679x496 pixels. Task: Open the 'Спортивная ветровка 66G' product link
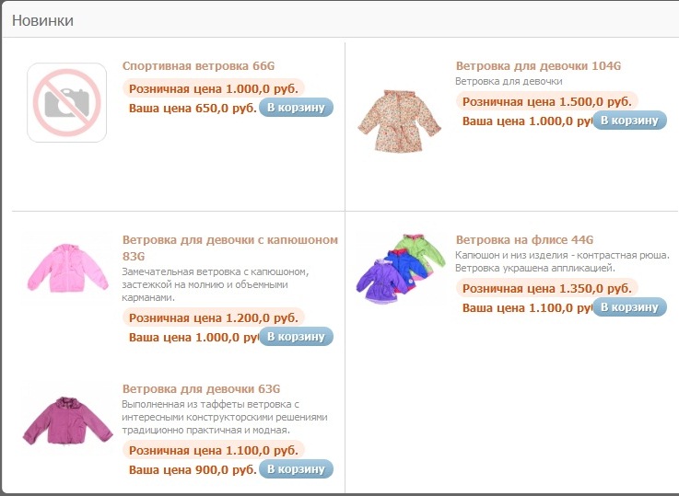(198, 66)
